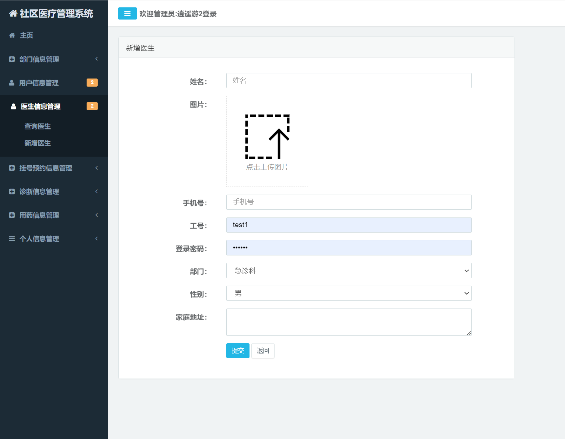Open 用药信息管理 menu

coord(54,215)
